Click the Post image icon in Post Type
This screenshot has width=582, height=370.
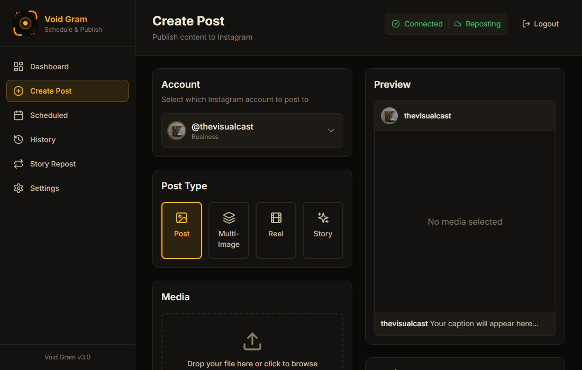[x=181, y=217]
